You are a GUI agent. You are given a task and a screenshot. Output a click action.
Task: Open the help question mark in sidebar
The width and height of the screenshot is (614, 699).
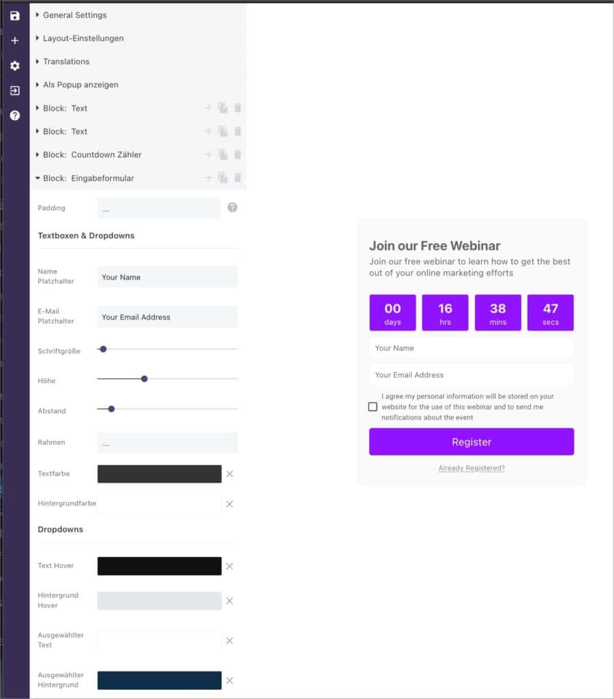point(15,115)
